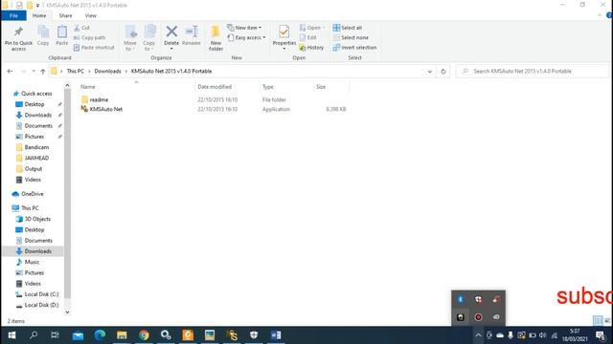Click the Windows Start button
Image resolution: width=613 pixels, height=344 pixels.
(x=11, y=335)
